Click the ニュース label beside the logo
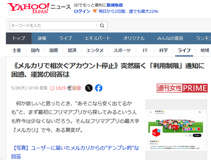The width and height of the screenshot is (211, 160). (61, 7)
